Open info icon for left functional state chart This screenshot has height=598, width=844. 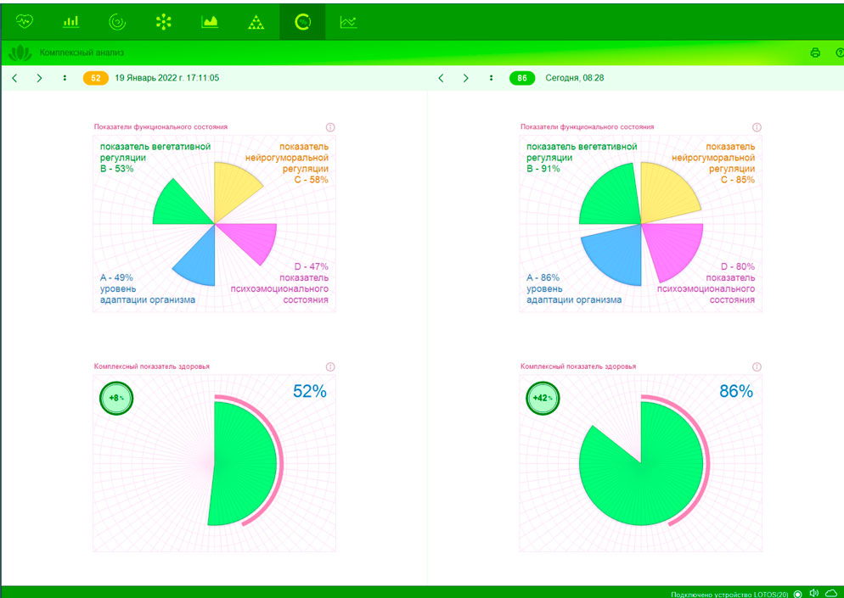(330, 127)
